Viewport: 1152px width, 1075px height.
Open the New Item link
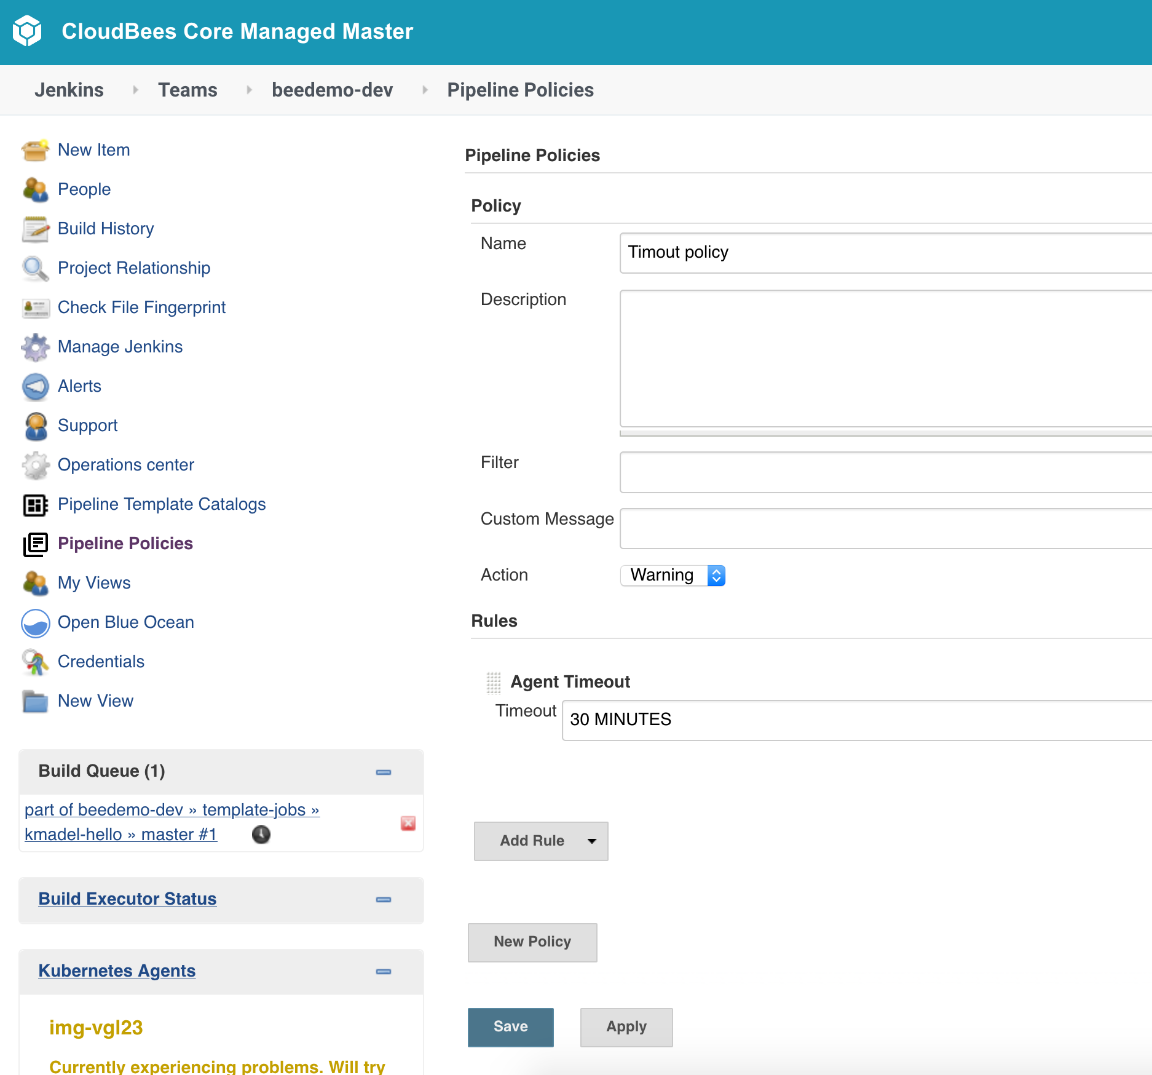tap(93, 150)
